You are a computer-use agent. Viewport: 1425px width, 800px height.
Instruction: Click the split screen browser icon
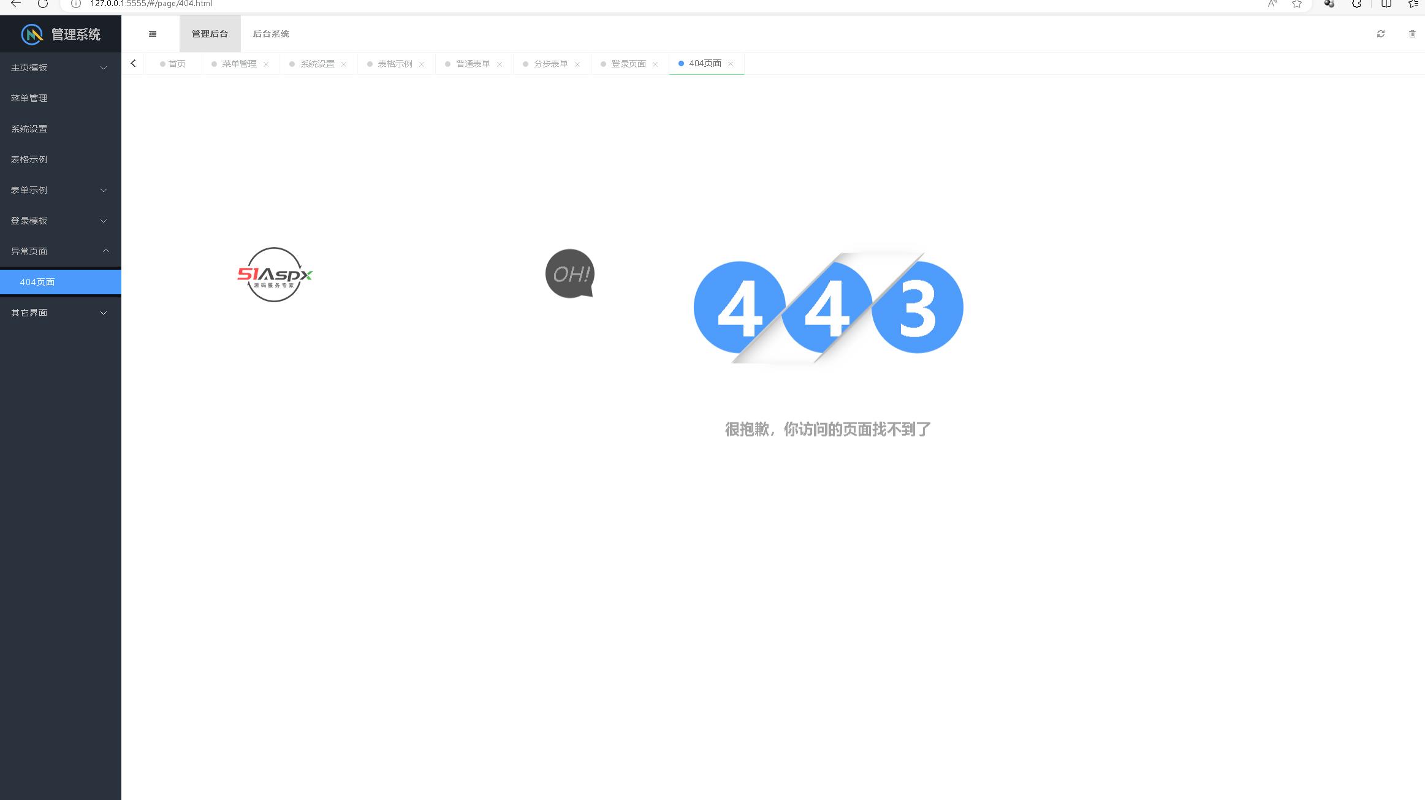pos(1386,4)
